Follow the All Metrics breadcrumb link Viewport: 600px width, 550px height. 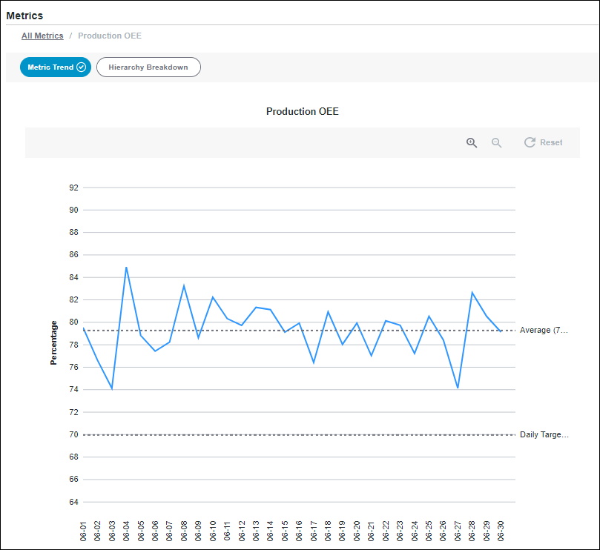coord(42,36)
